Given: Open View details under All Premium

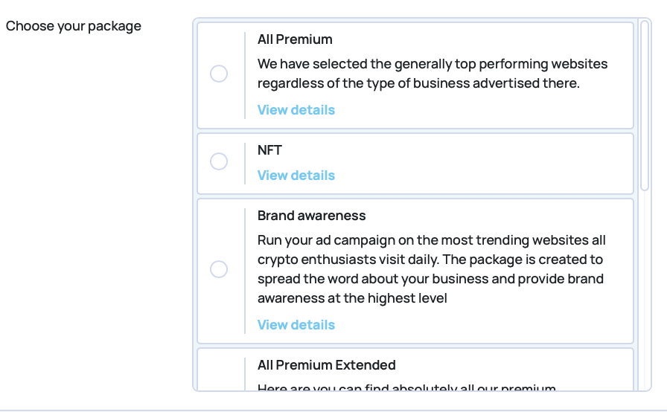Looking at the screenshot, I should coord(296,110).
